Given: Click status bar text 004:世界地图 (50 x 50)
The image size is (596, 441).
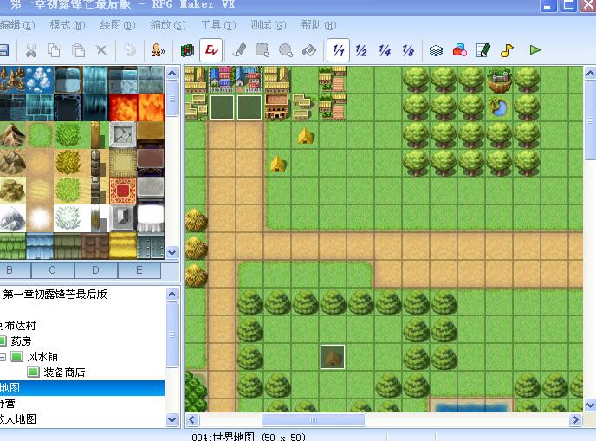Looking at the screenshot, I should [249, 437].
